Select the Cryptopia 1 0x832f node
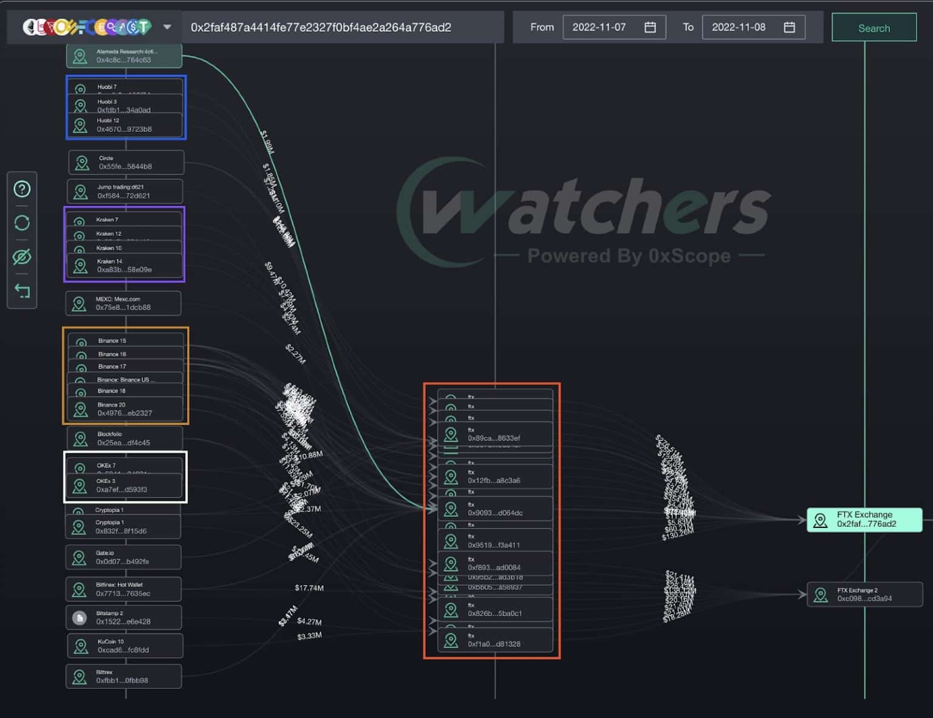The width and height of the screenshot is (933, 718). tap(123, 527)
